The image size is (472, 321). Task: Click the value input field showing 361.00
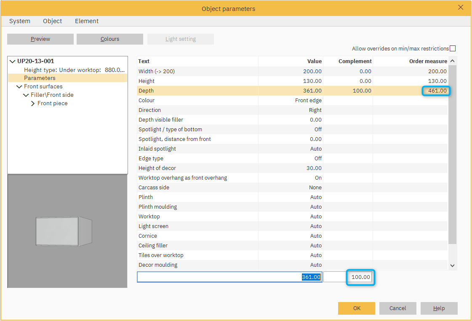(x=229, y=277)
